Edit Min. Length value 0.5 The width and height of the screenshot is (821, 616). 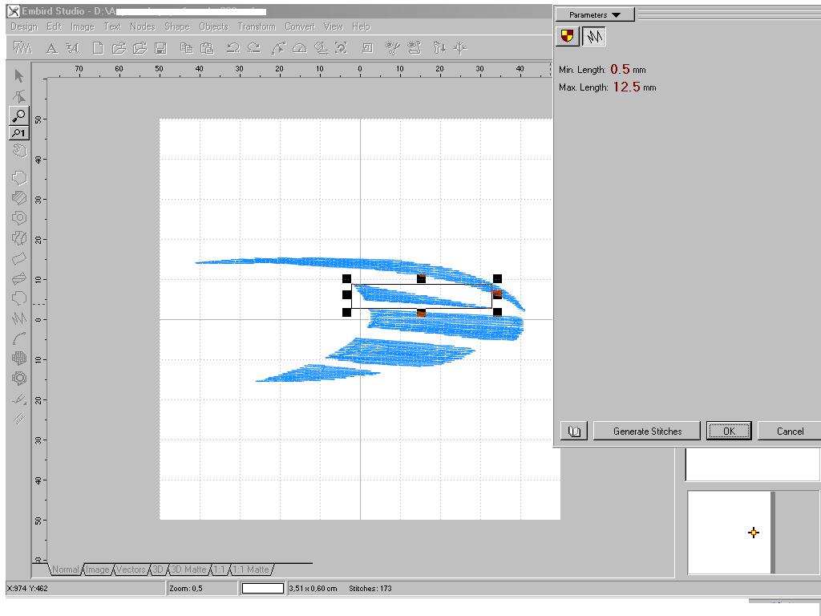[620, 69]
